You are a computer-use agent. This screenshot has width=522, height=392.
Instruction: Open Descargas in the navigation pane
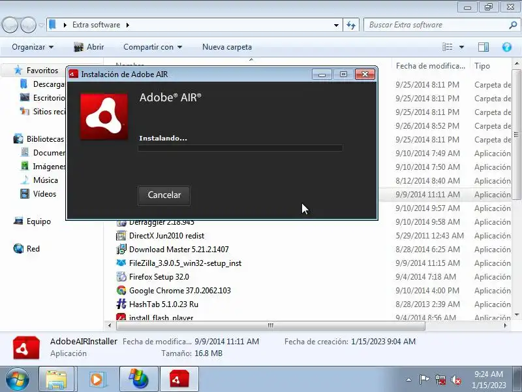tap(48, 84)
